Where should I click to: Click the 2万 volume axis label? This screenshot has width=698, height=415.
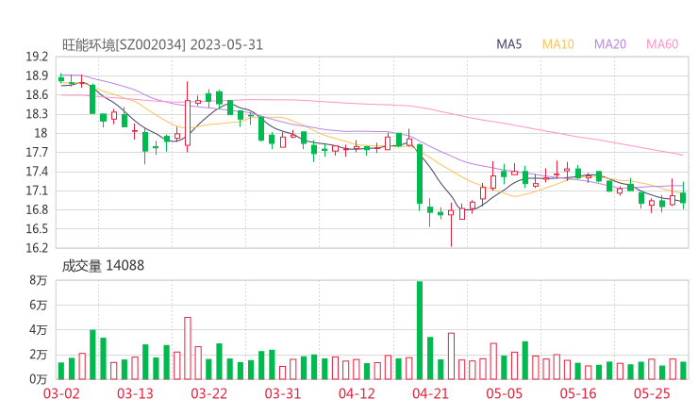(x=39, y=355)
